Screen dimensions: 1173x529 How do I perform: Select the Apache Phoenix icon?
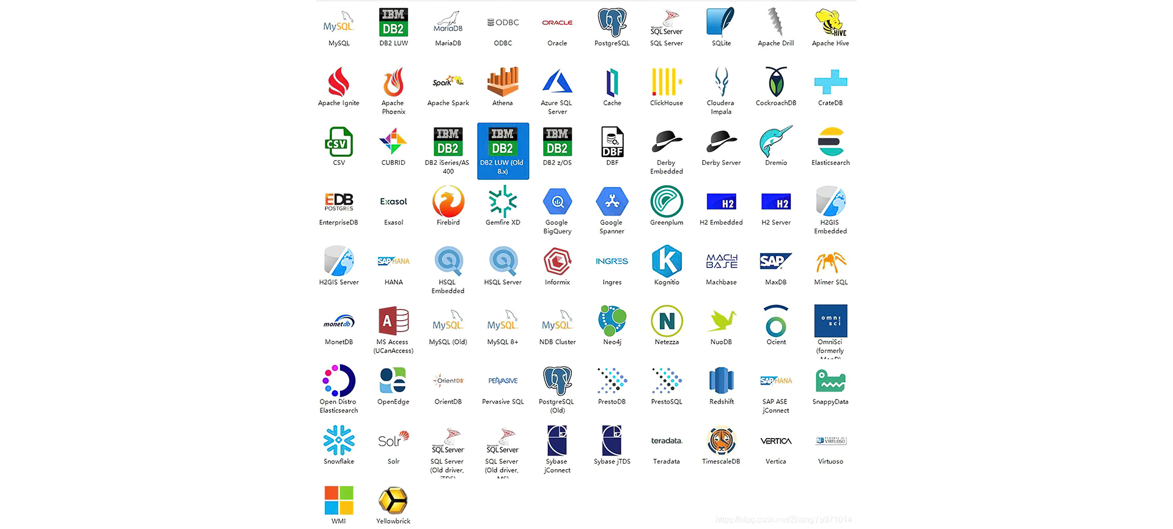point(393,82)
